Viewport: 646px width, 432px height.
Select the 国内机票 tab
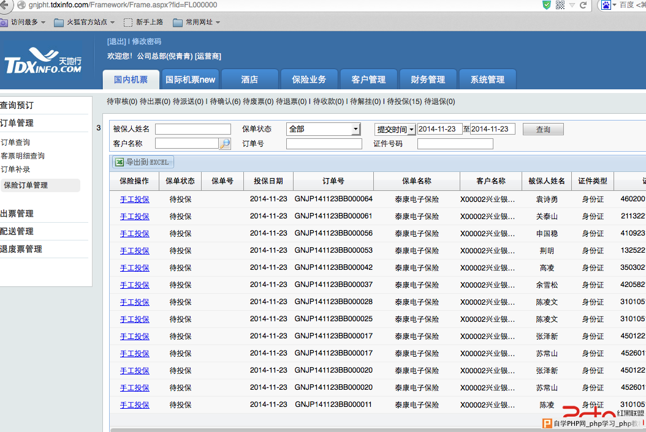131,80
